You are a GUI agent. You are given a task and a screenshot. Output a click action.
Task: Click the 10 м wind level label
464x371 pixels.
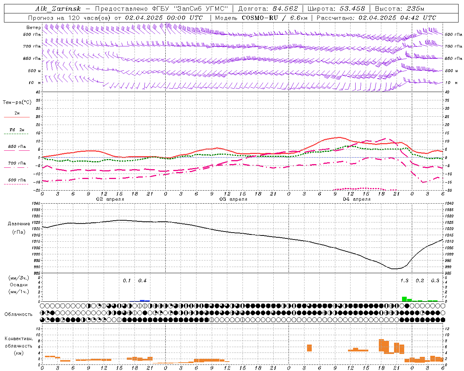(x=34, y=83)
